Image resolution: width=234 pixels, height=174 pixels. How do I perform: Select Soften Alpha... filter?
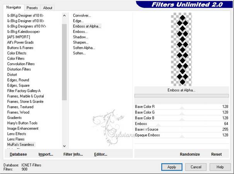click(x=84, y=48)
